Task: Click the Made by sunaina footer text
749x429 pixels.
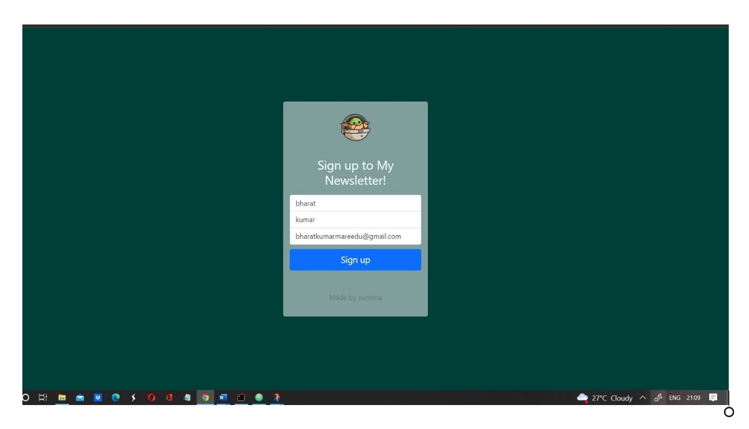Action: point(355,298)
